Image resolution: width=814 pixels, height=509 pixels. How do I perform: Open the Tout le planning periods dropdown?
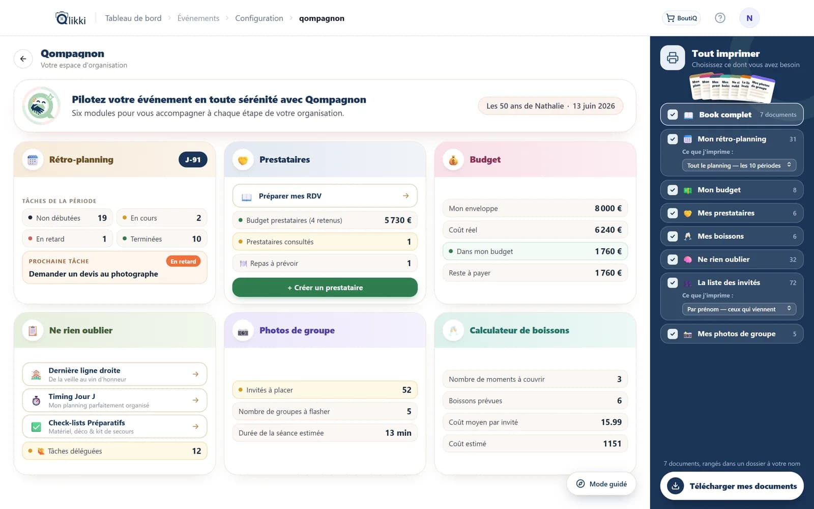click(x=739, y=165)
